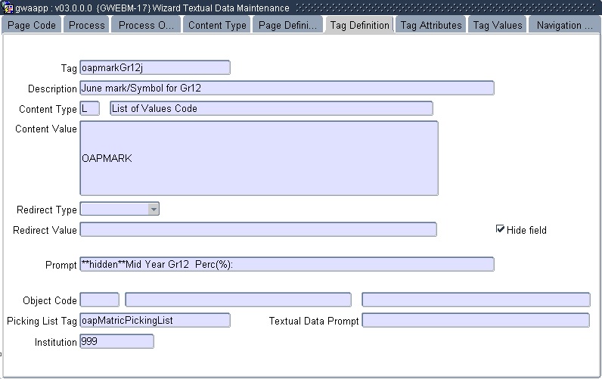
Task: Switch to the Content Type tab
Action: tap(217, 26)
